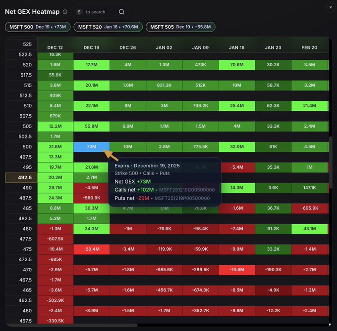Viewport: 337px width, 331px height.
Task: Click the vertical scrollbar thumb
Action: [331, 163]
